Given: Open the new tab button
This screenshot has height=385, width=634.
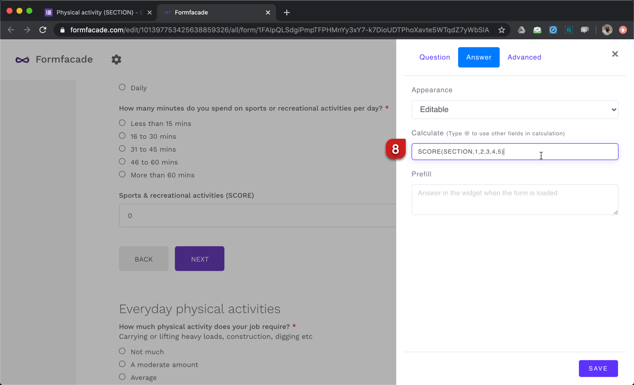Looking at the screenshot, I should coord(286,12).
